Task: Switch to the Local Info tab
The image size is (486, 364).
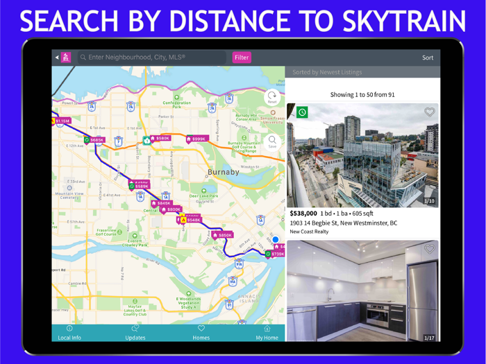Action: tap(69, 333)
